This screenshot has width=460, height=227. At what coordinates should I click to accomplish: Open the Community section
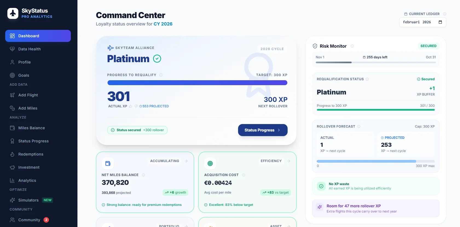[x=29, y=220]
